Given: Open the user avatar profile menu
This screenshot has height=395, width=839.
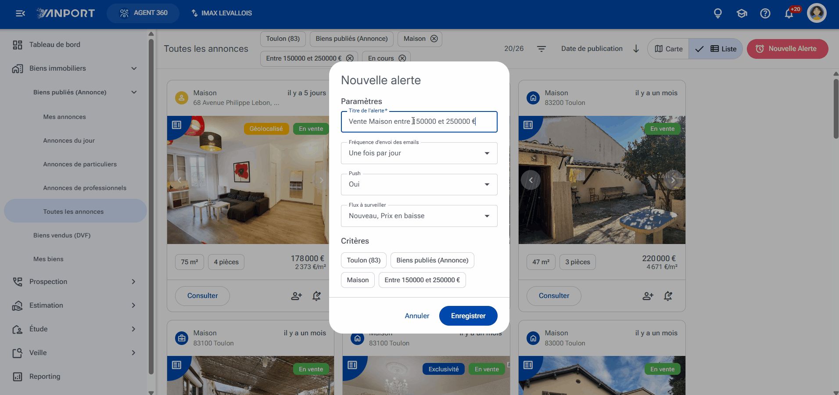Looking at the screenshot, I should (817, 13).
